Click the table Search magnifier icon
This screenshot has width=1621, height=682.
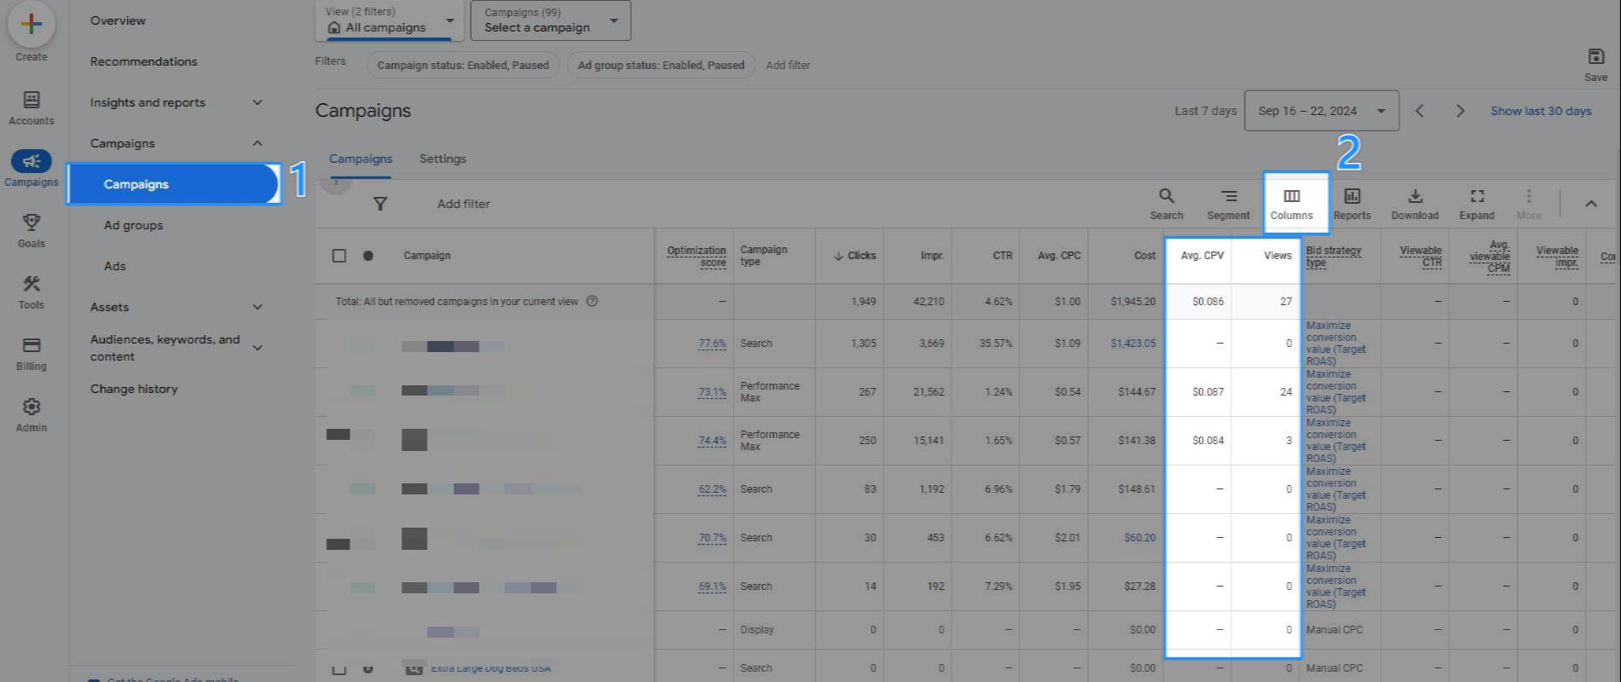(1167, 196)
